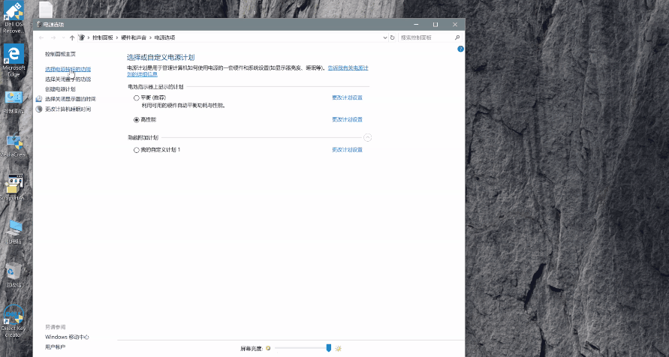
Task: Click the help question mark icon
Action: [x=460, y=49]
